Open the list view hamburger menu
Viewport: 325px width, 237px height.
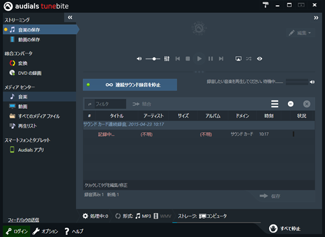(275, 104)
